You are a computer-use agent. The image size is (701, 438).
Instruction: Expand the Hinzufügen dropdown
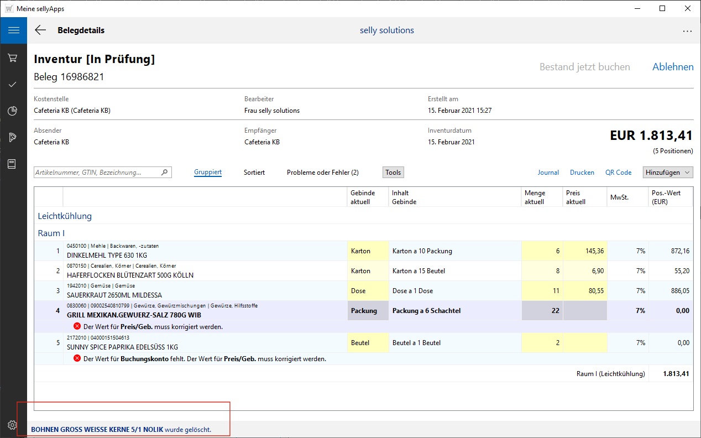[x=668, y=173]
